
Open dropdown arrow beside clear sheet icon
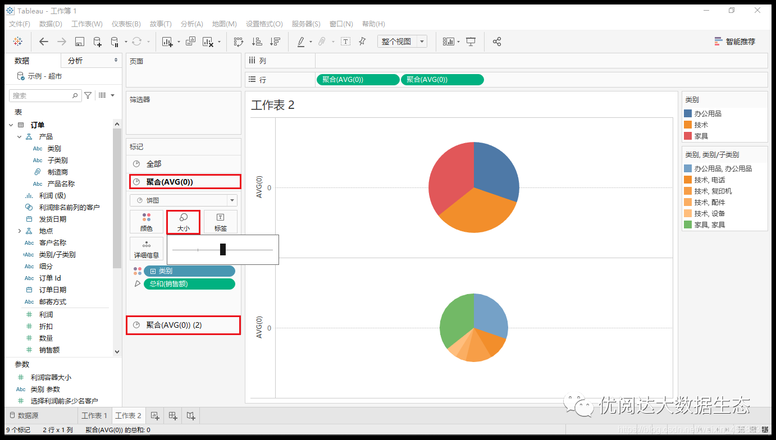coord(219,42)
